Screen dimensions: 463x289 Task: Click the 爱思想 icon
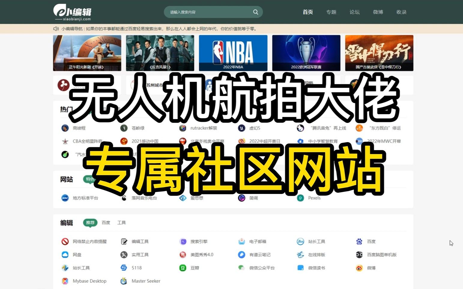pyautogui.click(x=183, y=198)
